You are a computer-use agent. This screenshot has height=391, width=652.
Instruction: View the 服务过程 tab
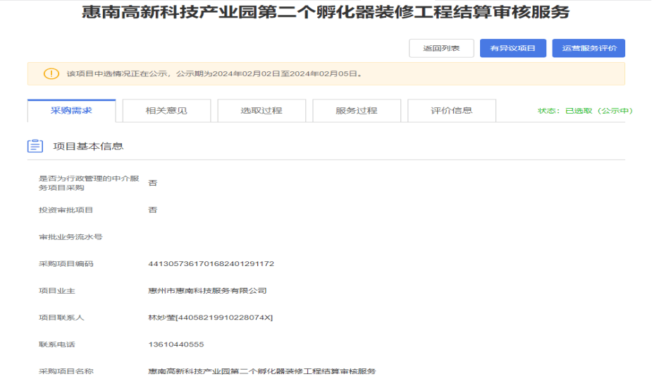coord(356,111)
